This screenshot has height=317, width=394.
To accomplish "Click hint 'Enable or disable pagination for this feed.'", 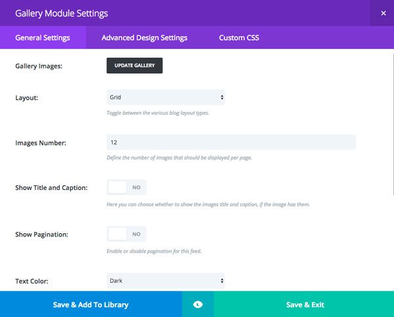I will coord(154,251).
